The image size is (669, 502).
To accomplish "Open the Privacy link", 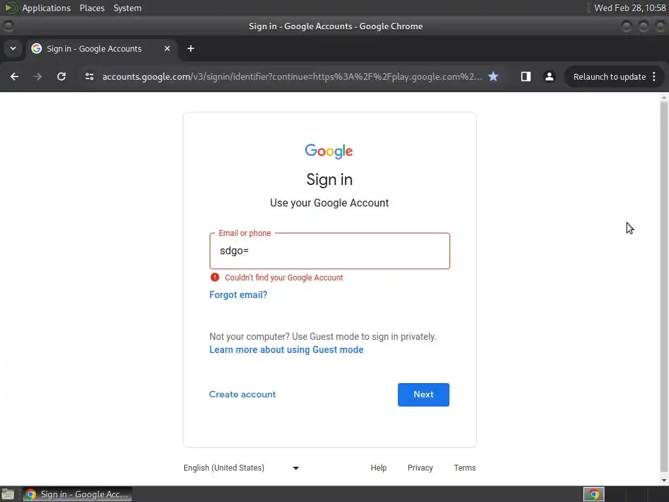I will [420, 468].
